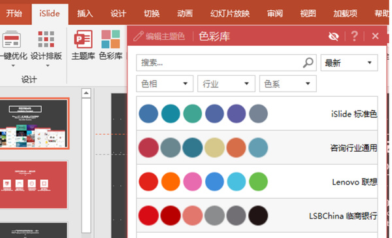Switch to the 开始 tab

pyautogui.click(x=14, y=13)
